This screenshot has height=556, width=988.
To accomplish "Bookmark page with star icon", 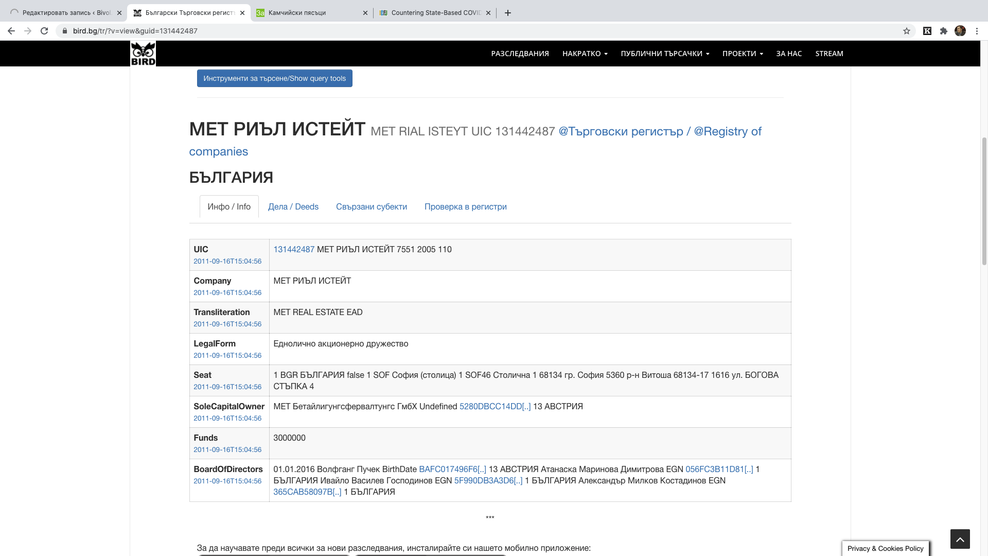I will (x=907, y=31).
